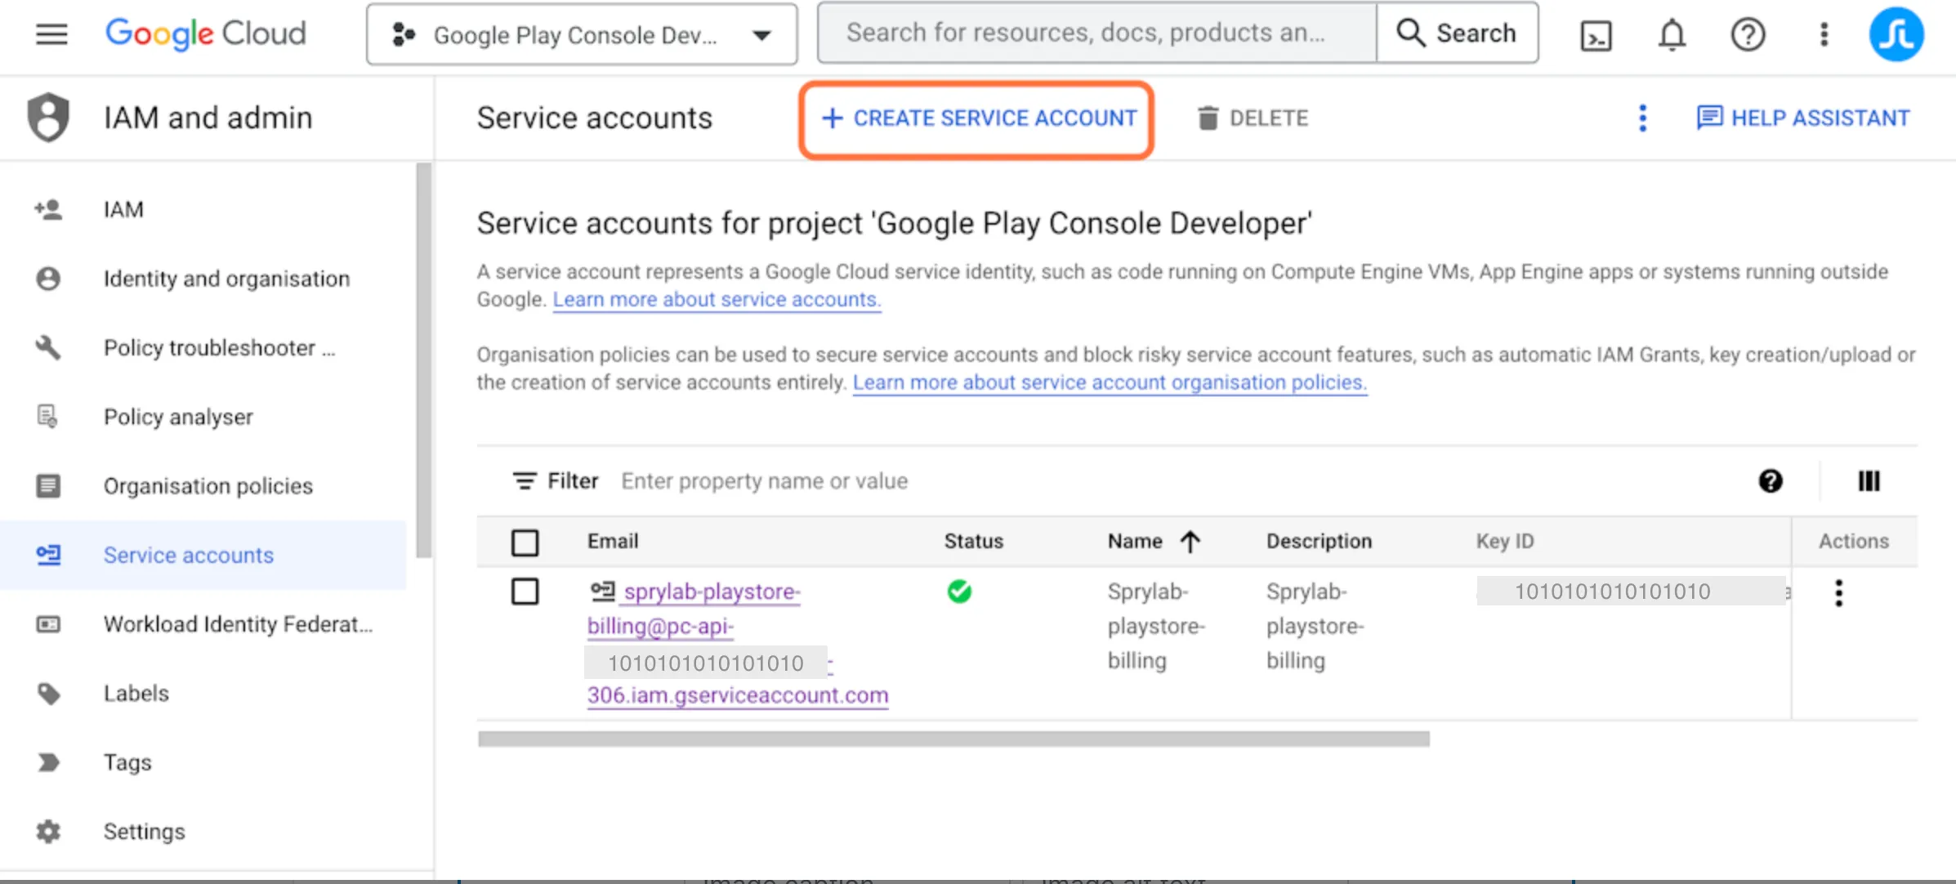Click Create Service Account button

pyautogui.click(x=977, y=119)
